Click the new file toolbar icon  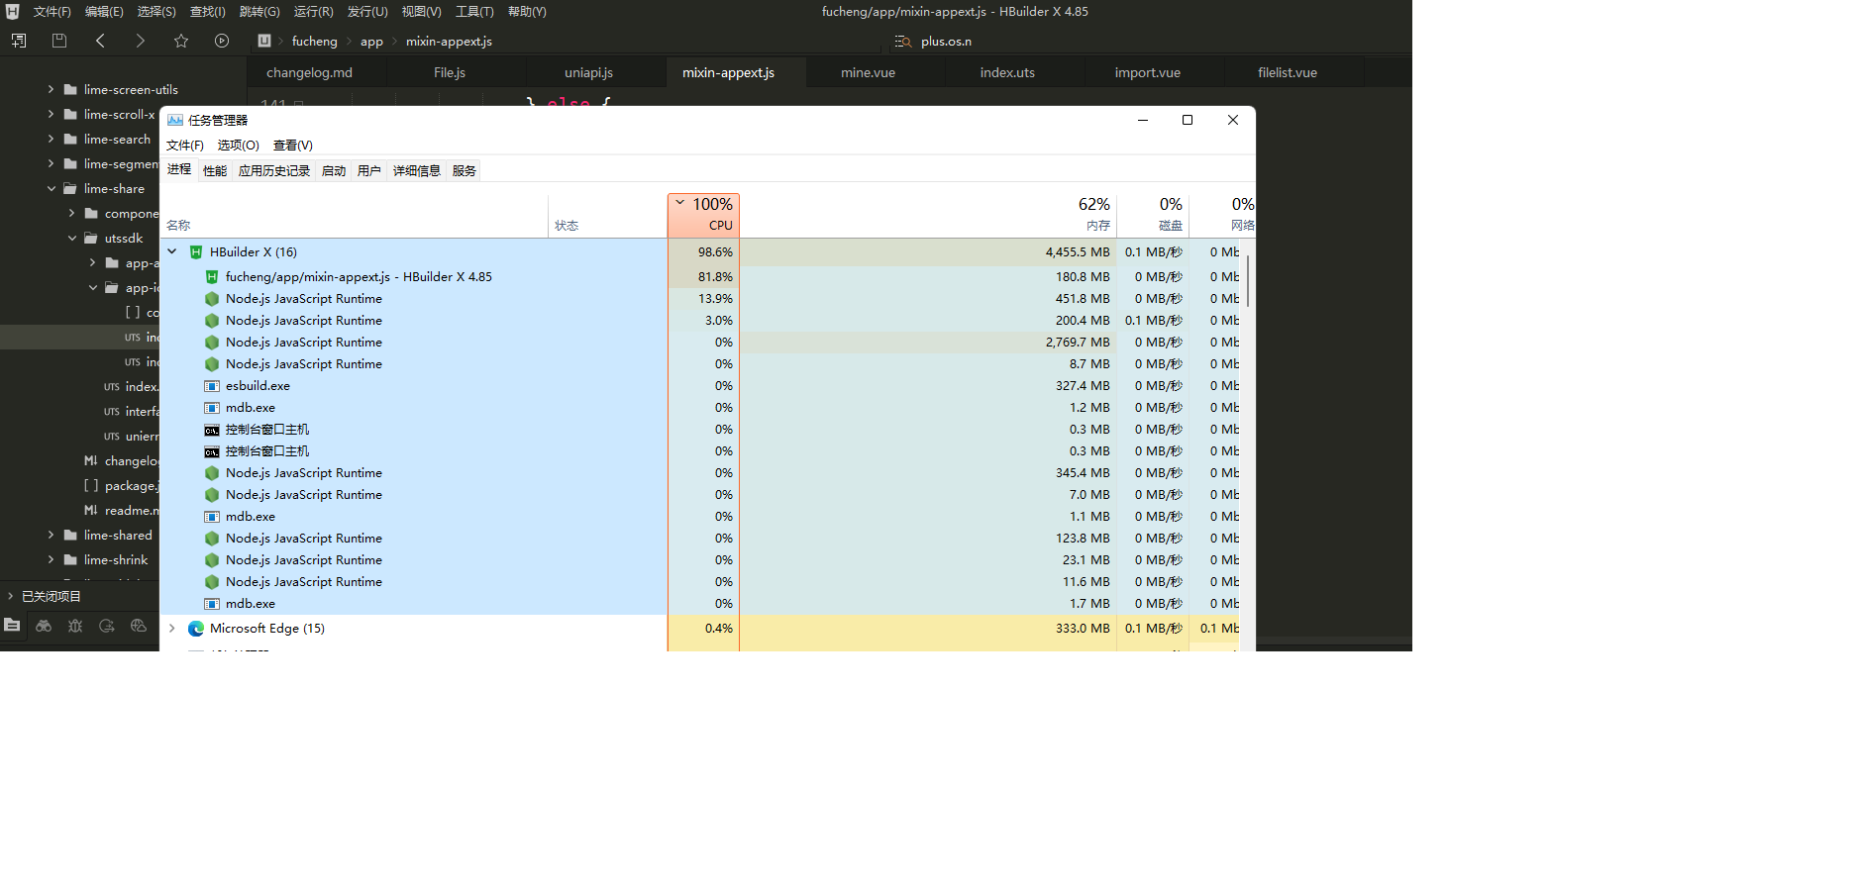tap(19, 41)
